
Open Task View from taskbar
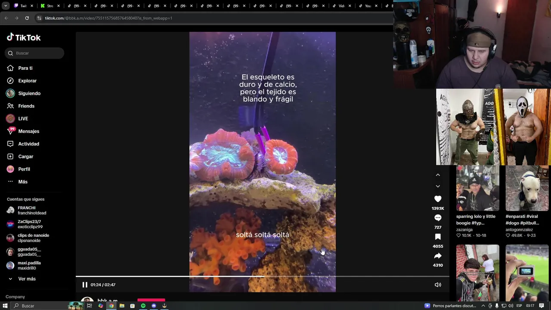click(90, 306)
